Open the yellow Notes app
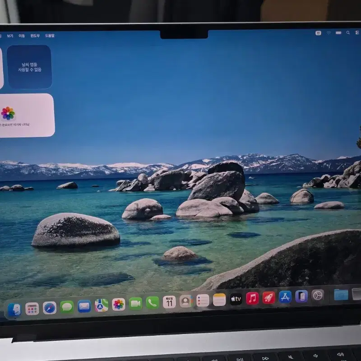Image resolution: width=361 pixels, height=361 pixels. click(x=219, y=300)
